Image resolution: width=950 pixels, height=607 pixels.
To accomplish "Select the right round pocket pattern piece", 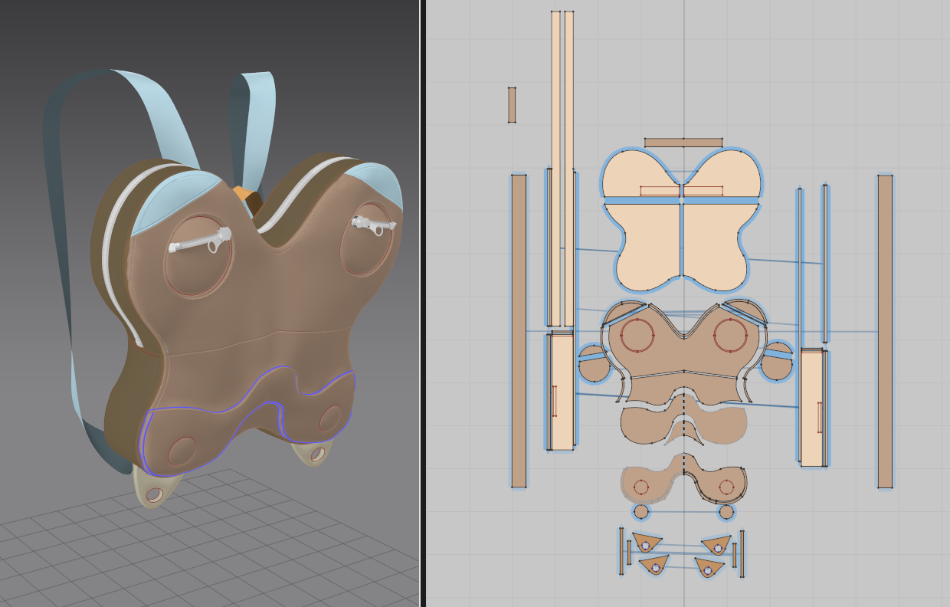I will click(x=777, y=362).
